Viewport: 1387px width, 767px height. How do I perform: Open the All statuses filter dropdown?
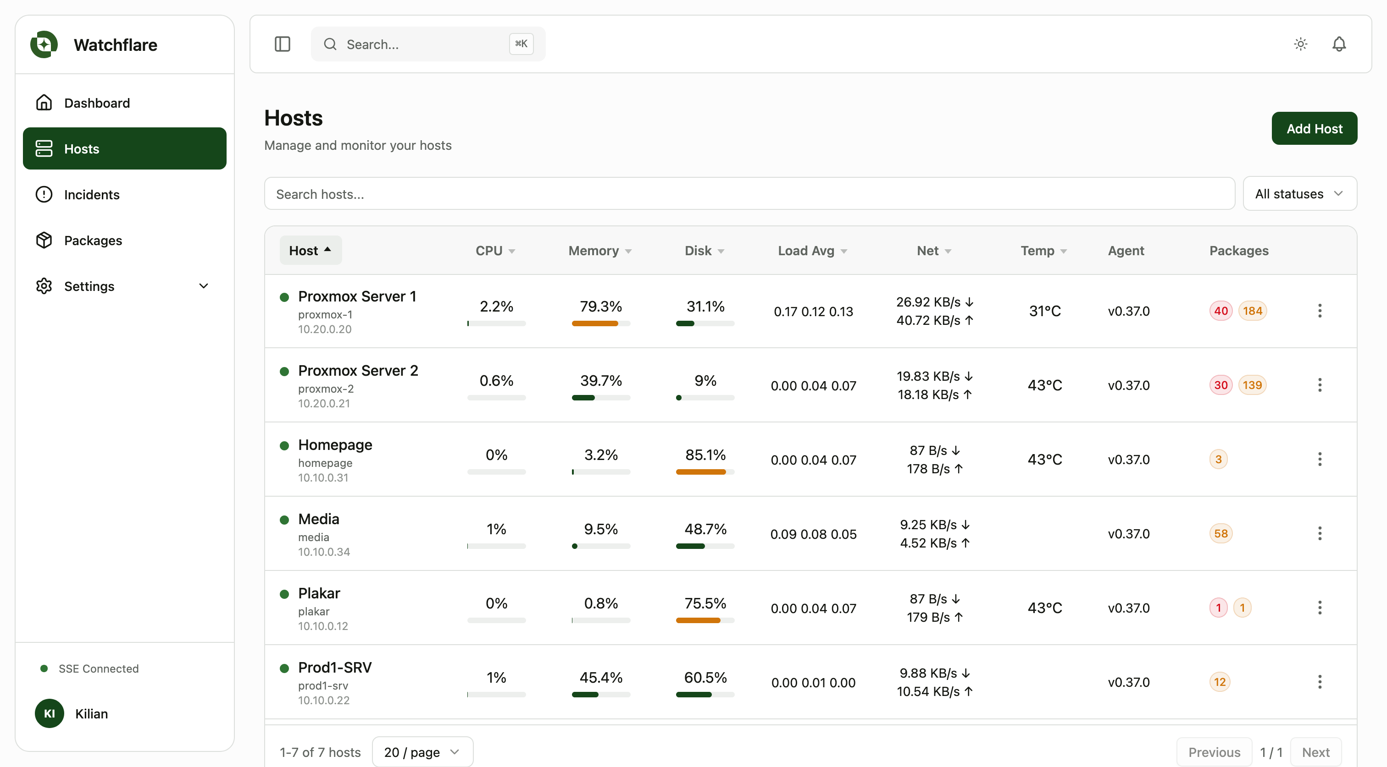[x=1299, y=194]
